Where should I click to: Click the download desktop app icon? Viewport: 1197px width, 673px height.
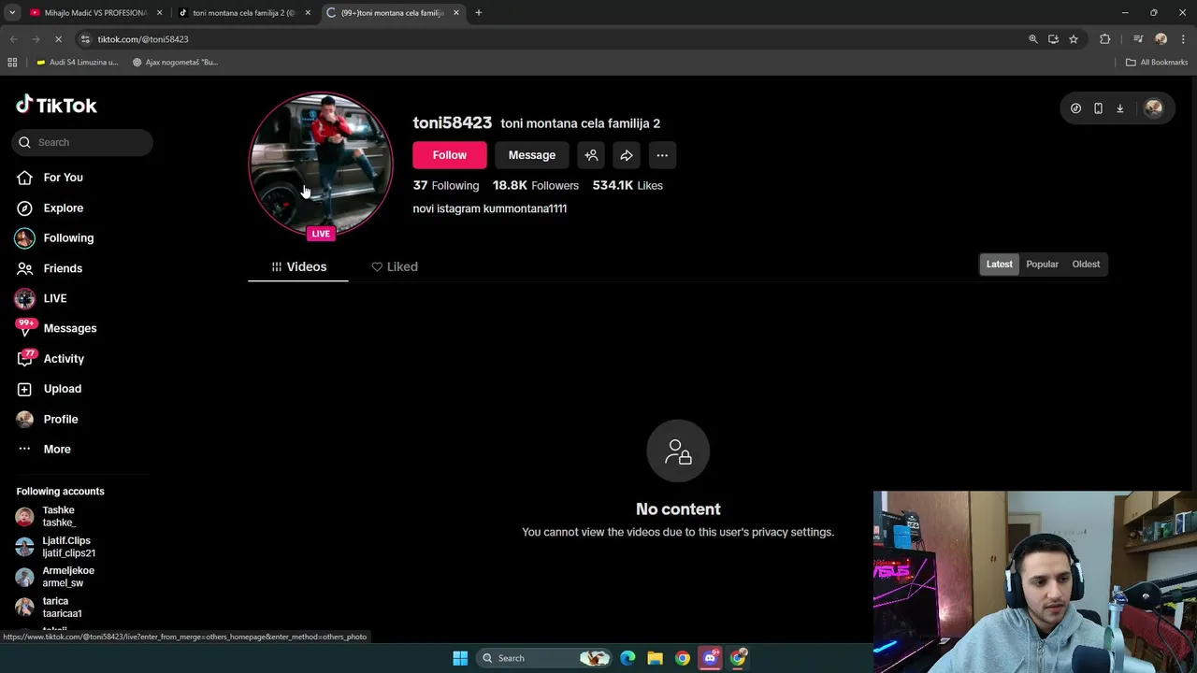click(x=1119, y=108)
